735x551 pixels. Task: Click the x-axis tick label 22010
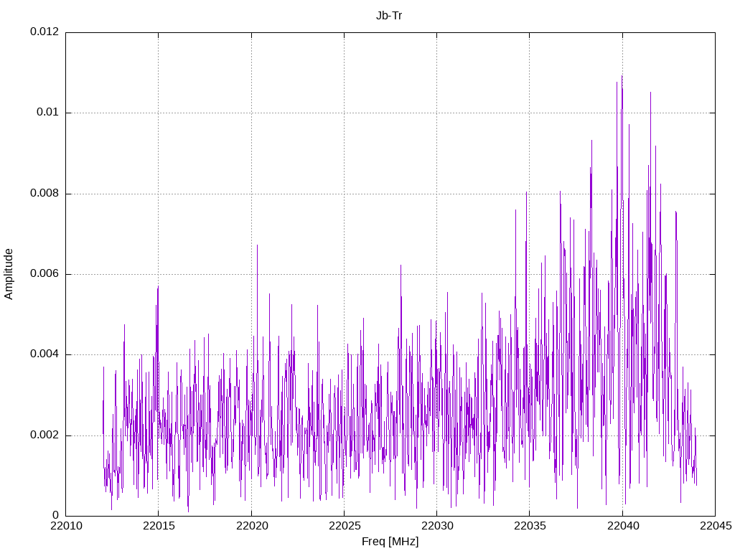coord(66,526)
